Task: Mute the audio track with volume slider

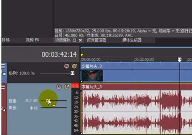Action: coord(59,87)
